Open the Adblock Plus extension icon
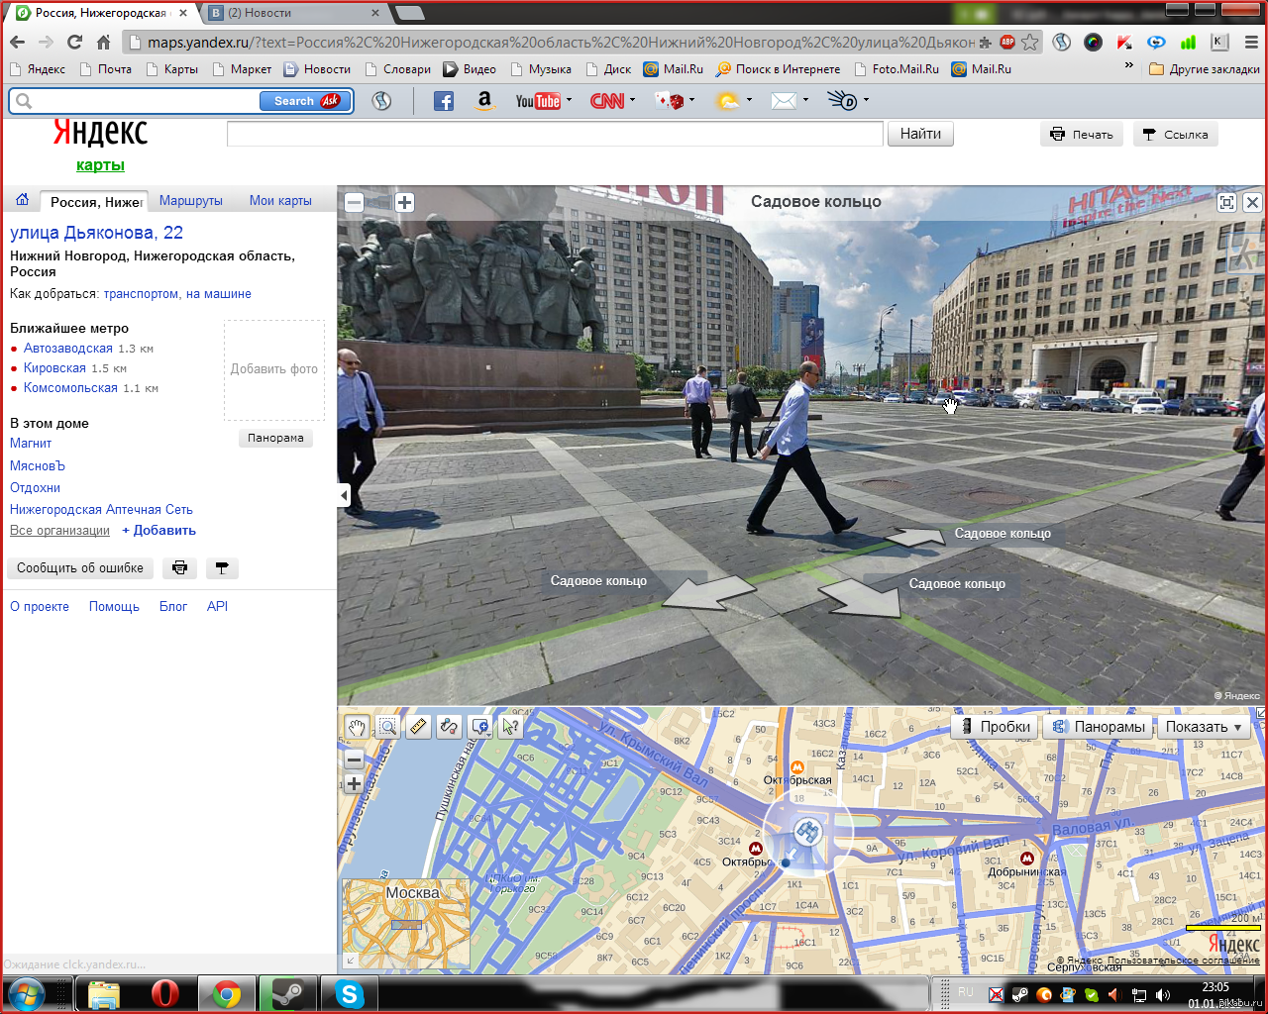Screen dimensions: 1268x1014 click(x=1007, y=42)
